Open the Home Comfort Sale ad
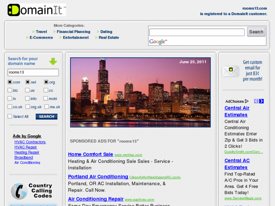 point(90,154)
